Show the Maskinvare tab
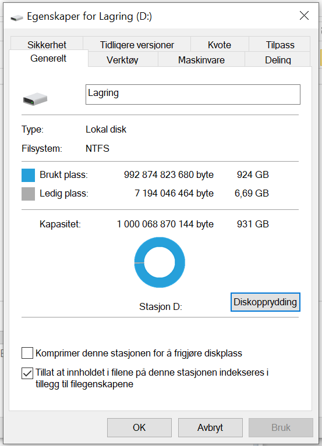322x446 pixels. coord(201,59)
